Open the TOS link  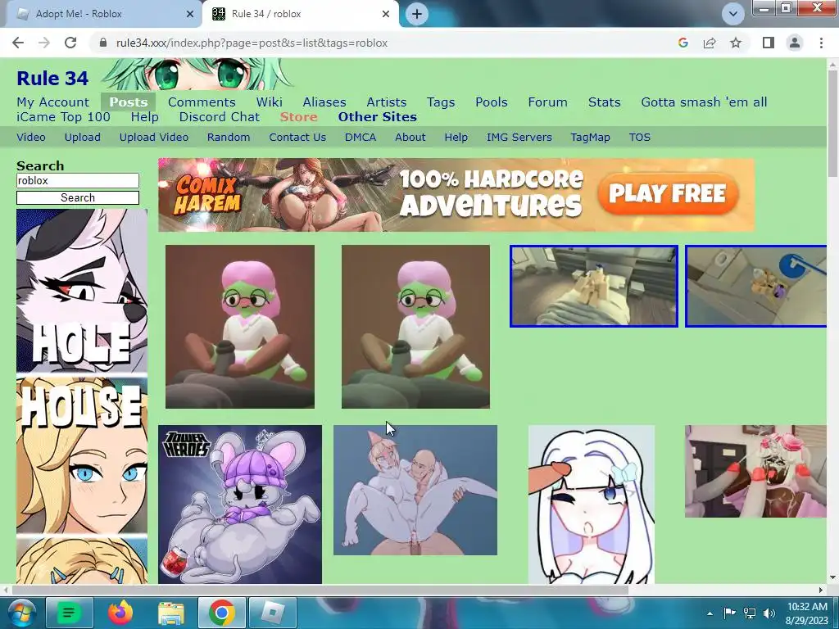(639, 138)
